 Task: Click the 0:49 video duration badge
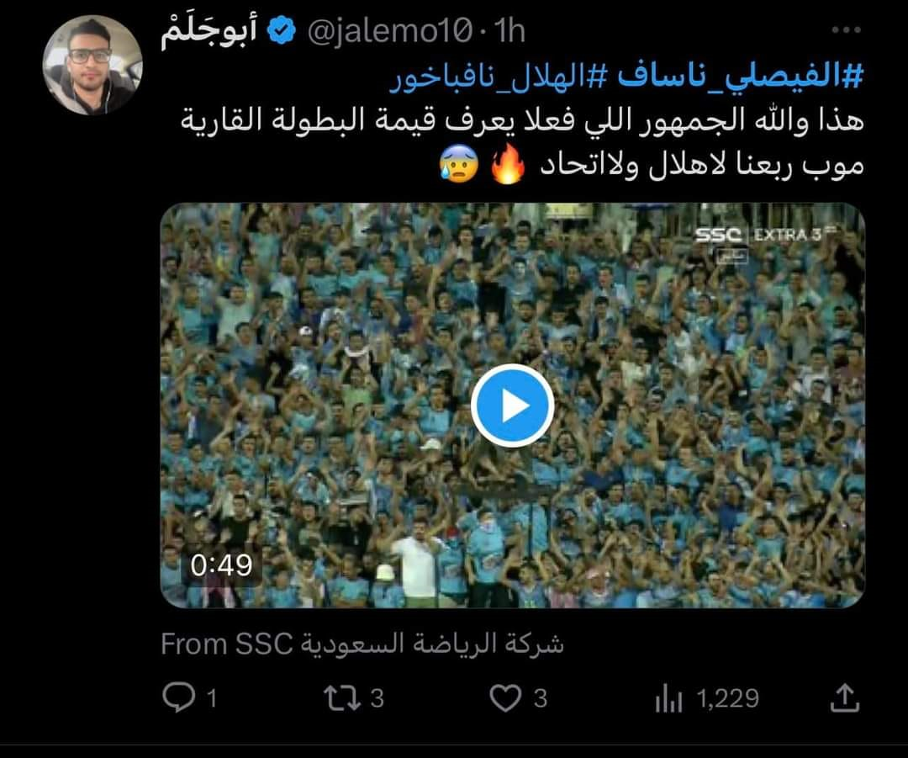point(221,565)
